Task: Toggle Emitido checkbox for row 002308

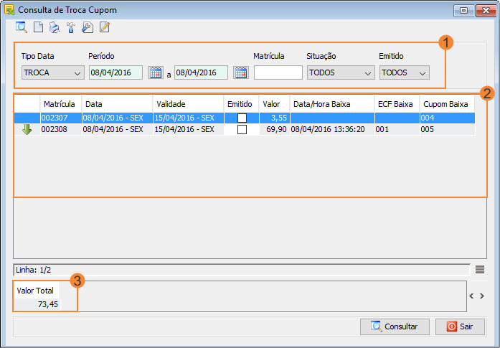Action: click(242, 129)
